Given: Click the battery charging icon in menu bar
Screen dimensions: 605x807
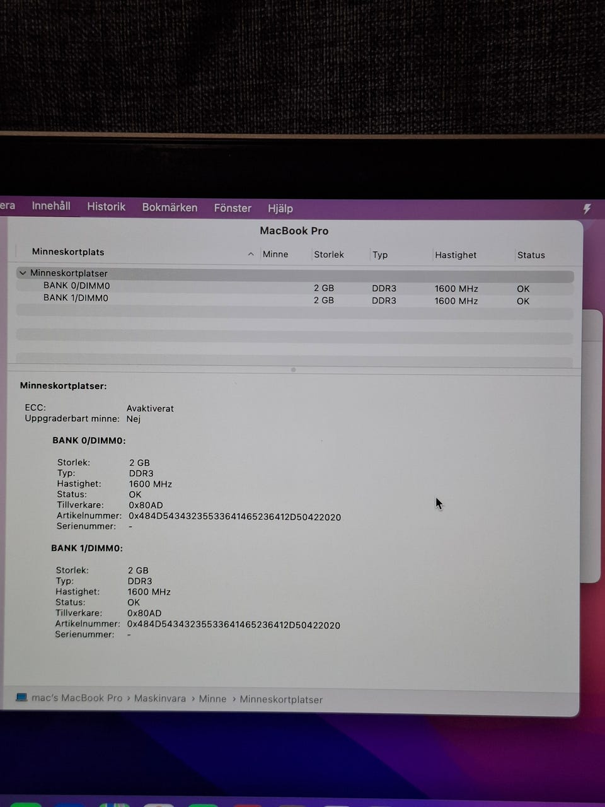Looking at the screenshot, I should tap(587, 209).
